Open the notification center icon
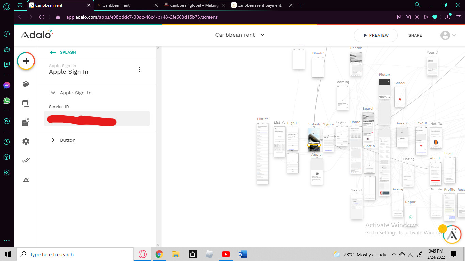Viewport: 465px width, 261px height. click(x=454, y=254)
